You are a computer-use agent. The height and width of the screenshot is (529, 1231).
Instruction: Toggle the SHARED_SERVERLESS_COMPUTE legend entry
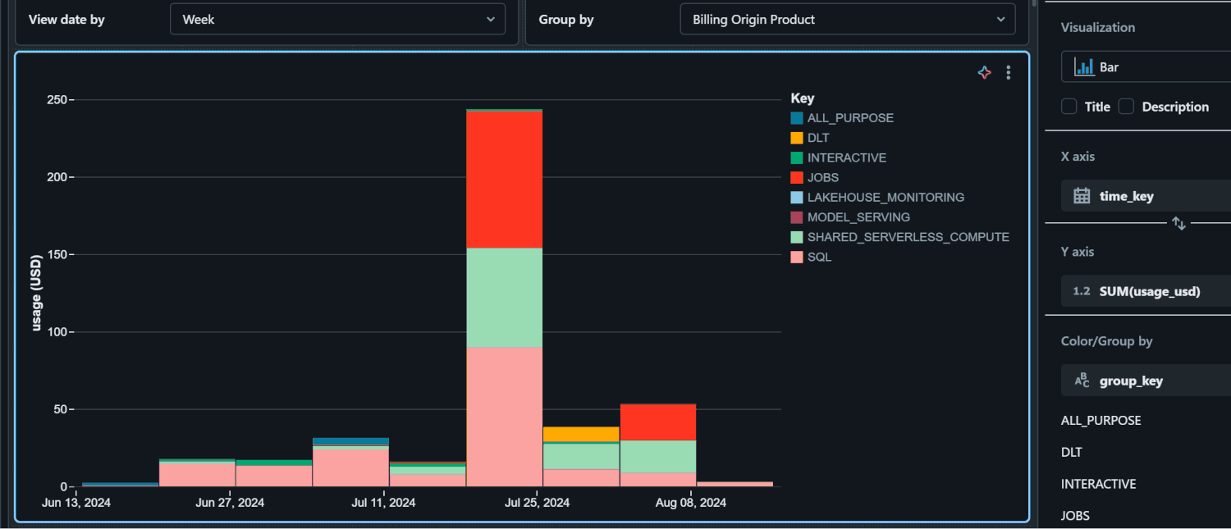point(908,236)
